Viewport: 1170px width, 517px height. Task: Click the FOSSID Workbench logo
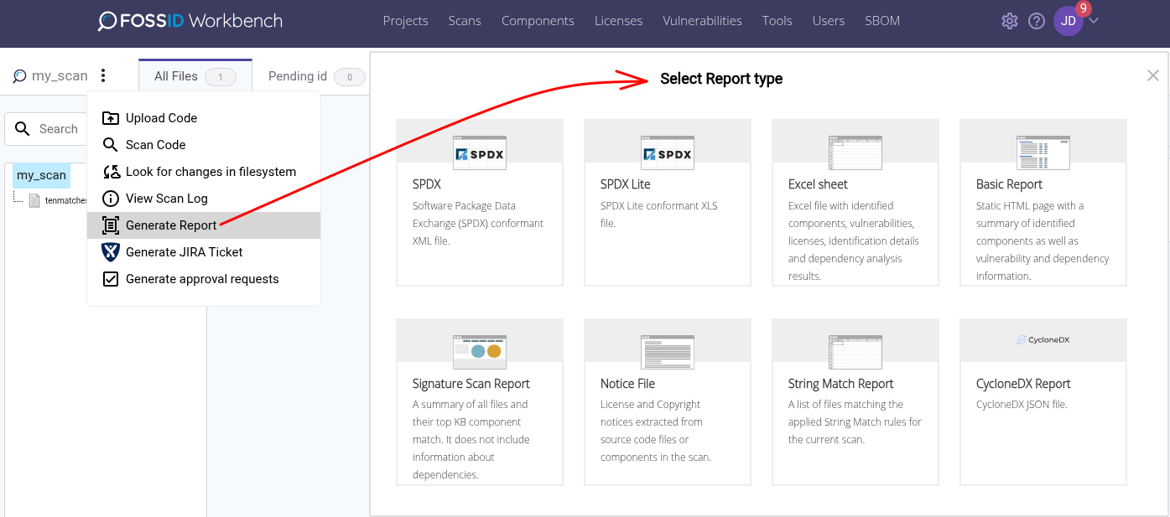tap(190, 21)
